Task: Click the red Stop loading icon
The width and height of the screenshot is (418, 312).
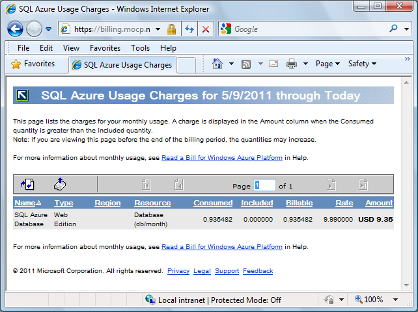Action: coord(205,29)
